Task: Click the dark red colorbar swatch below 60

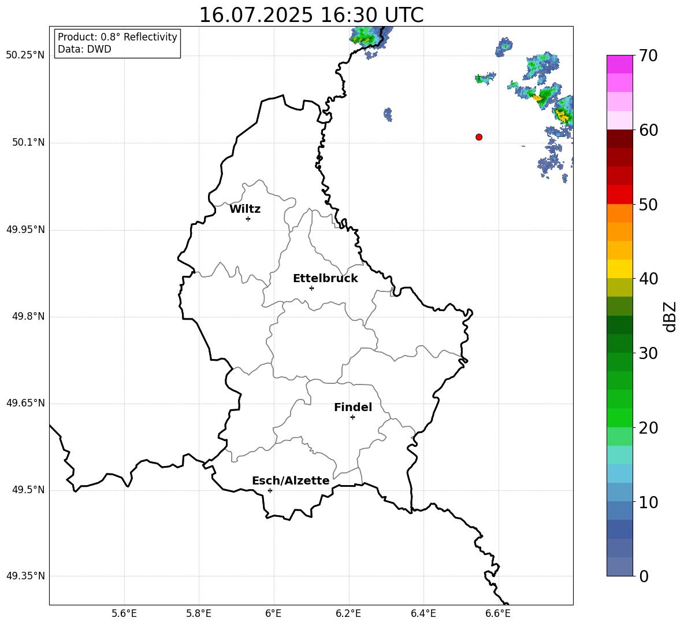Action: (x=620, y=139)
